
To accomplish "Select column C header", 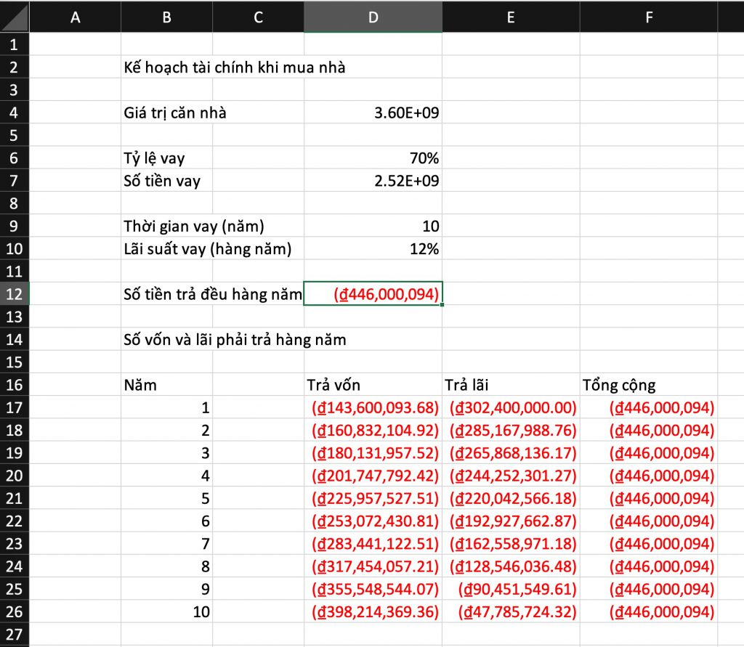I will [x=258, y=17].
